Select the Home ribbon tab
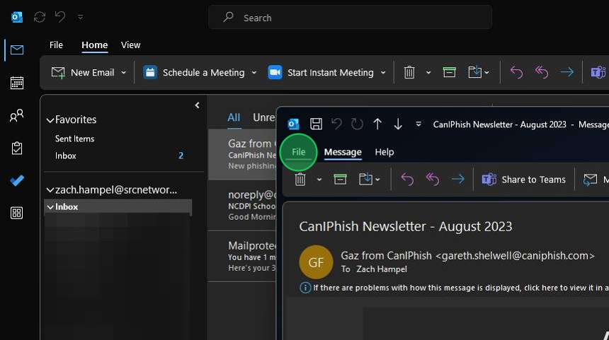The image size is (609, 340). pyautogui.click(x=94, y=45)
